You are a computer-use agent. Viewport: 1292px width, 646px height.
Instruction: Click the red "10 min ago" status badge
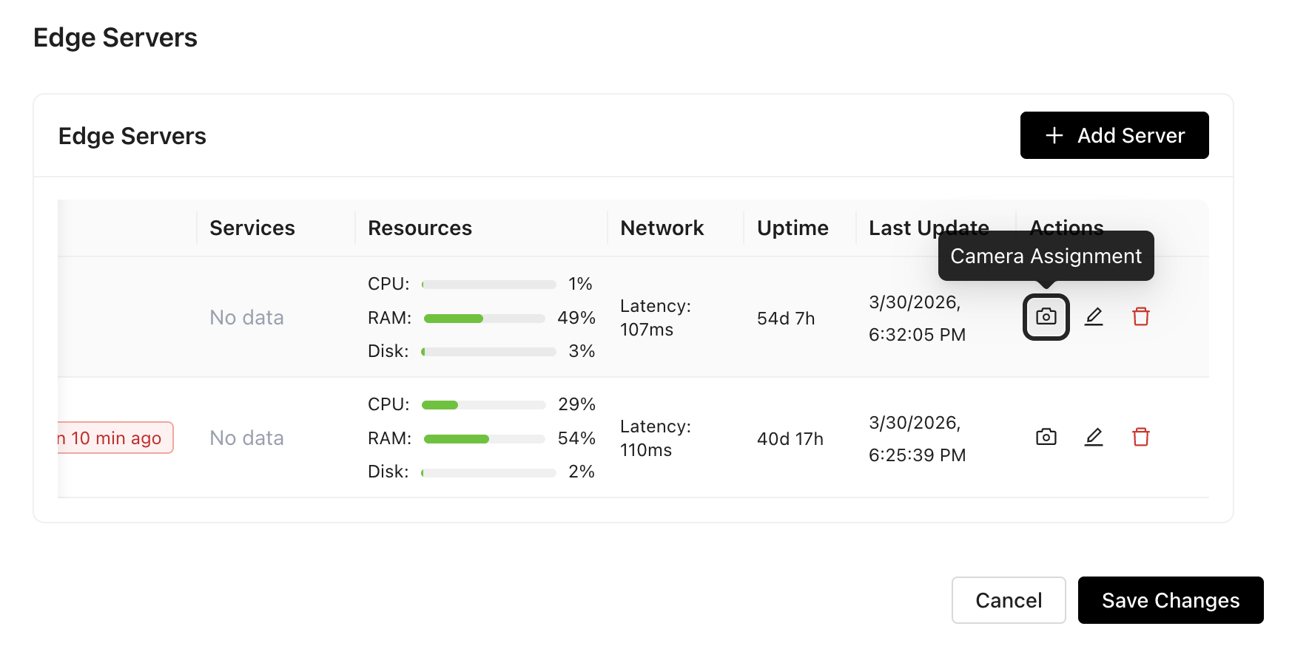[x=115, y=438]
